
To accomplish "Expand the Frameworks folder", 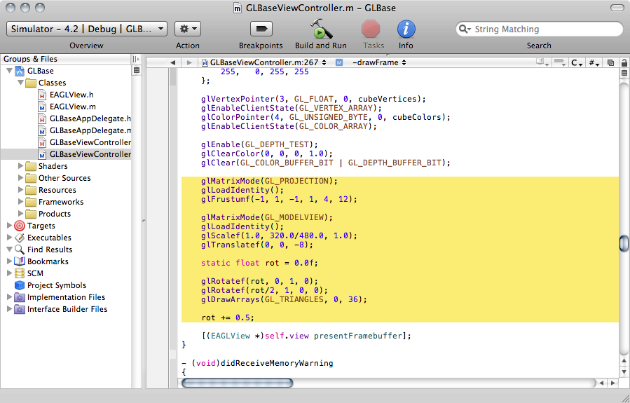I will (20, 202).
